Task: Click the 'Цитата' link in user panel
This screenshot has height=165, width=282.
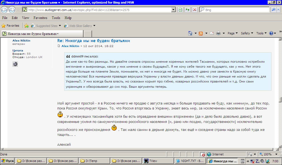Action: pyautogui.click(x=18, y=50)
